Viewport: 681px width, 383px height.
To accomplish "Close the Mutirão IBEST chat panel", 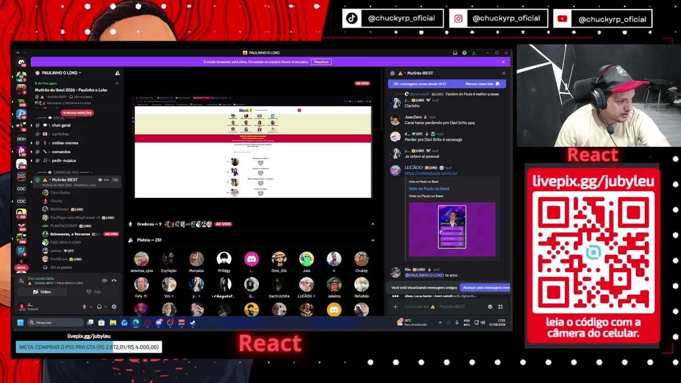I will (503, 73).
